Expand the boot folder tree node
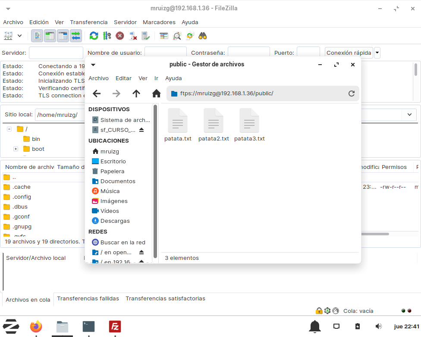The image size is (421, 337). [16, 149]
